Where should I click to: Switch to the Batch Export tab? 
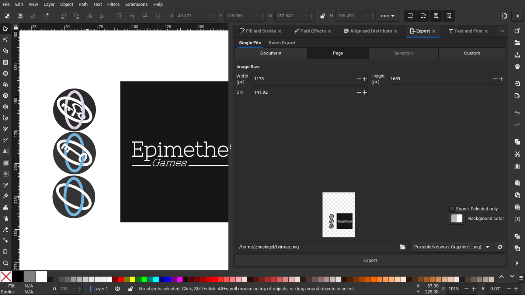click(x=282, y=43)
